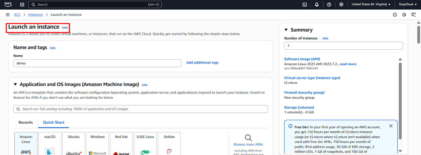Open the United States (N. Virginia) region dropdown
421x155 pixels.
371,4
